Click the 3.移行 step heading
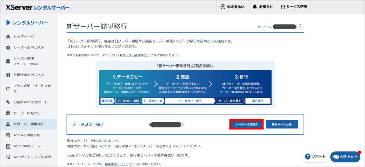 pyautogui.click(x=242, y=77)
